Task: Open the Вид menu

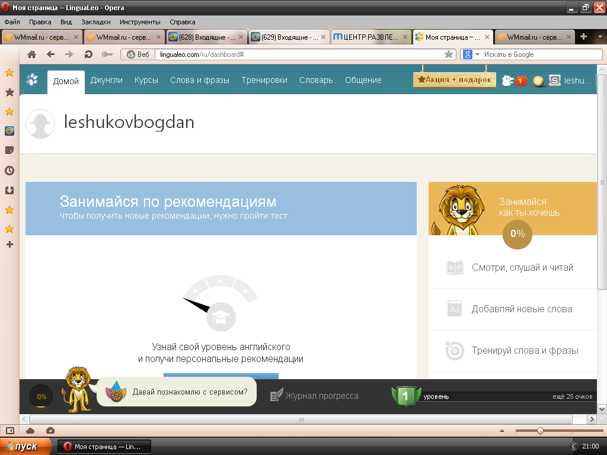Action: [66, 22]
